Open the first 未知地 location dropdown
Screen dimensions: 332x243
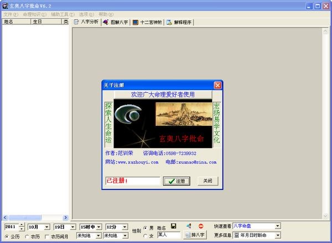(x=98, y=235)
